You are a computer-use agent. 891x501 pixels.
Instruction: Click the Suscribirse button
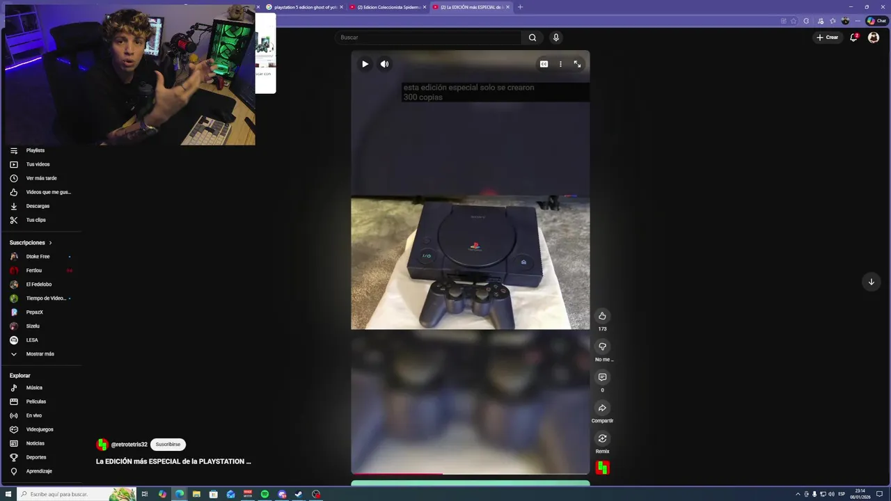[168, 445]
